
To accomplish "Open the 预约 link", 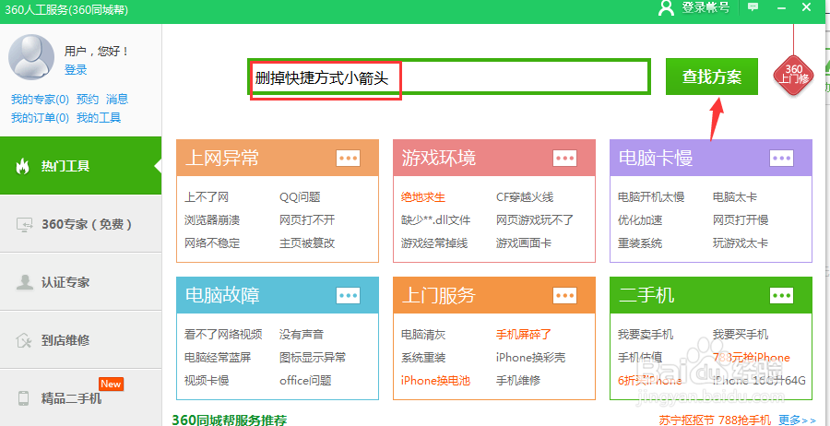I will 88,100.
